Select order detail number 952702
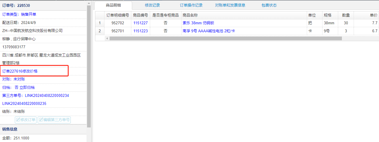 [118, 23]
